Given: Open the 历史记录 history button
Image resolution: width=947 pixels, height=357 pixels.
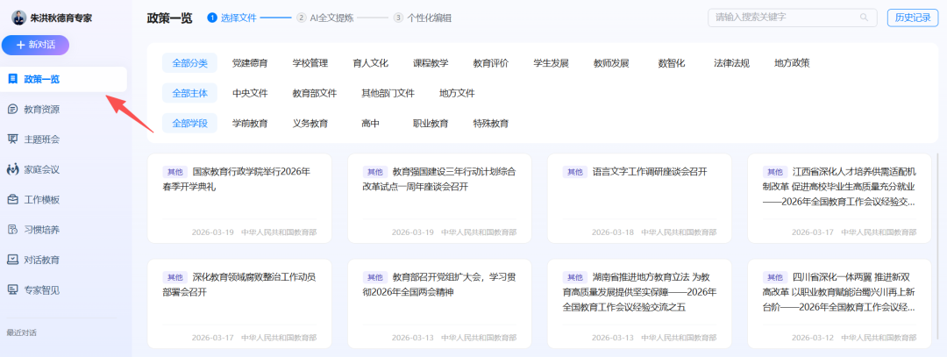Looking at the screenshot, I should click(913, 18).
